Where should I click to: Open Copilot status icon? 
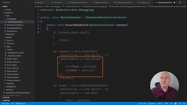click(x=175, y=104)
